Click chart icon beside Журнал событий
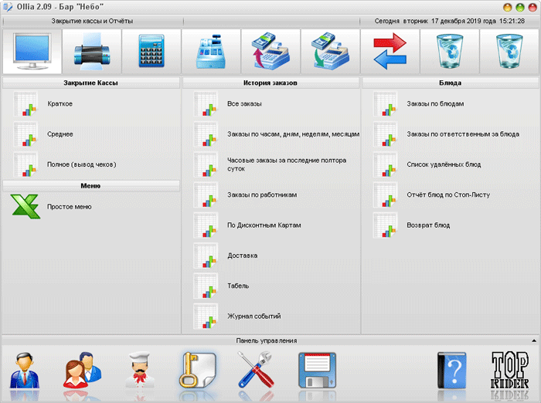Viewport: 541px width, 403px height. pyautogui.click(x=206, y=316)
